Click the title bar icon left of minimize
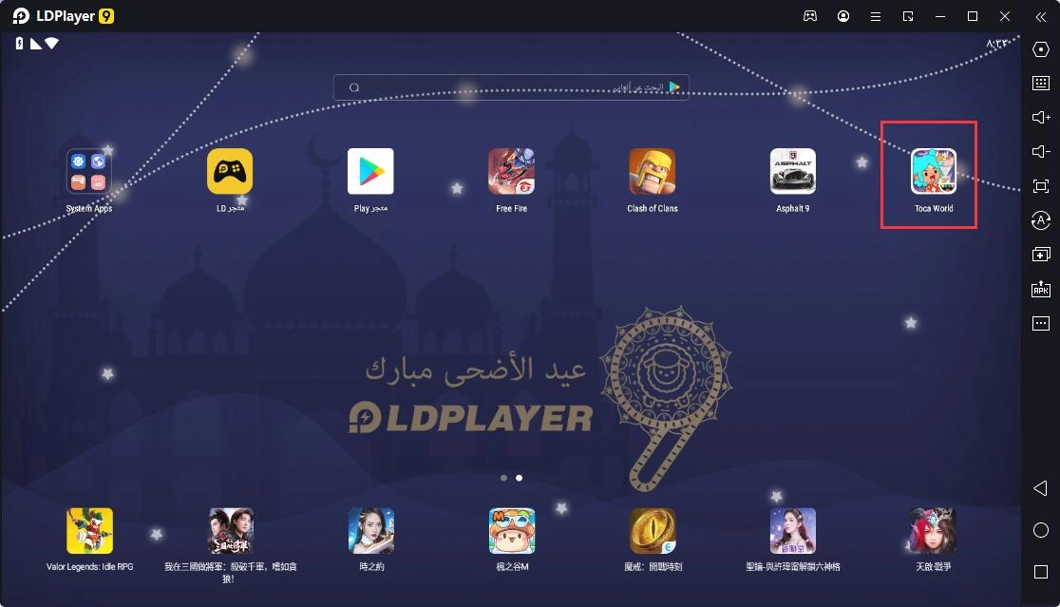This screenshot has width=1060, height=607. 908,16
